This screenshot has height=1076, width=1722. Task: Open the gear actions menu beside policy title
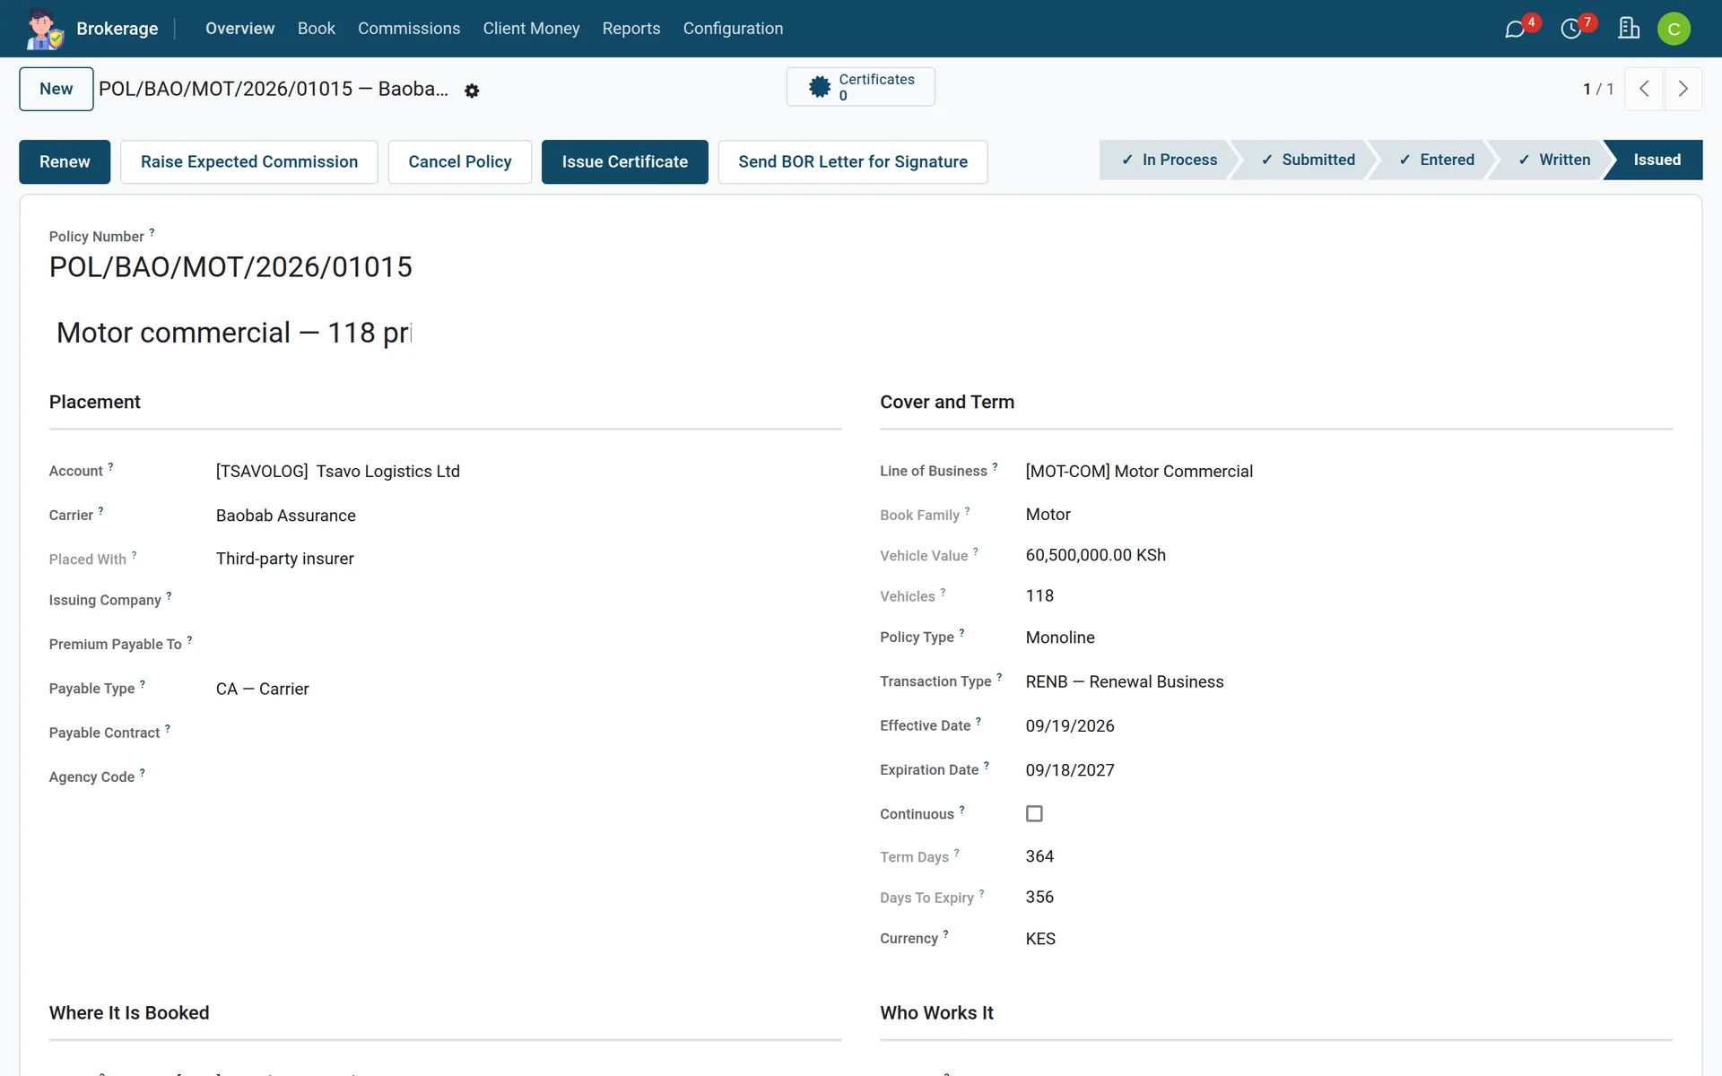472,91
